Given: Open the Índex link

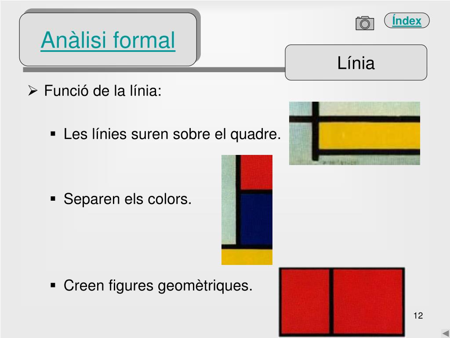Looking at the screenshot, I should click(x=406, y=21).
